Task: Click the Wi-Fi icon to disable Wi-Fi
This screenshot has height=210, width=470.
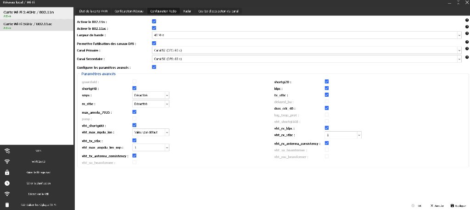Action: 7,194
